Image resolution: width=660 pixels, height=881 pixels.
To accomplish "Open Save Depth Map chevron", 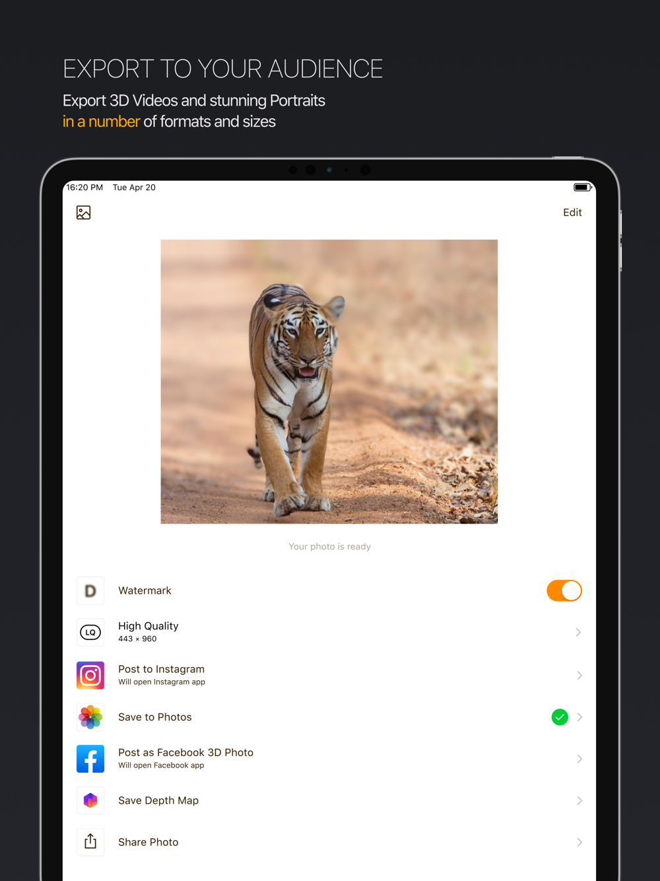I will point(579,800).
